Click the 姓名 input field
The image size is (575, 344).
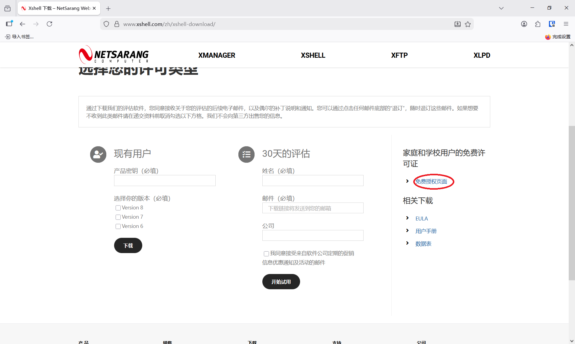313,181
